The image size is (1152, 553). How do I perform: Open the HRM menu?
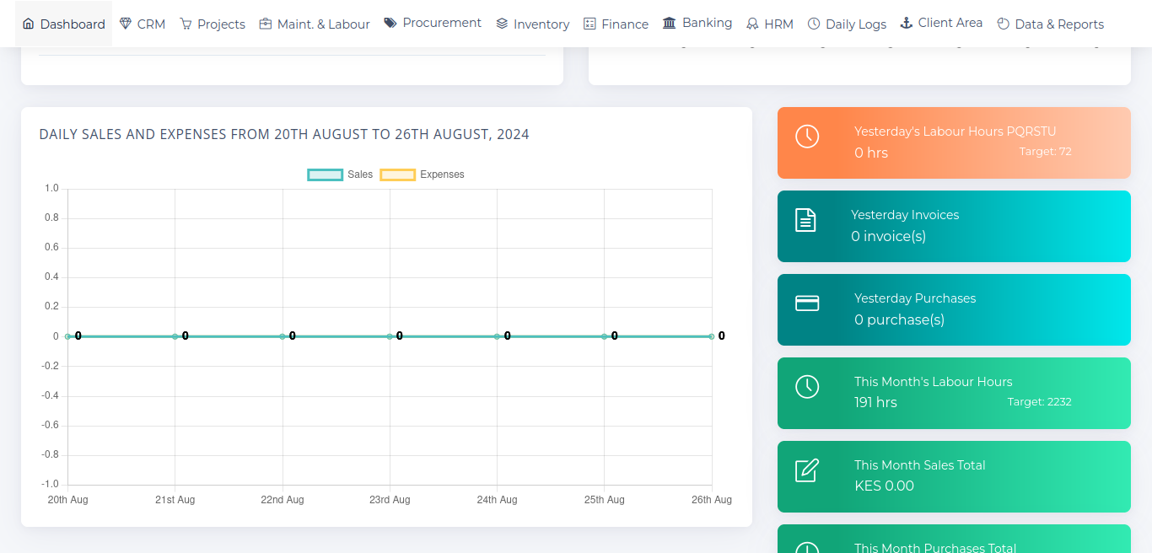(770, 24)
